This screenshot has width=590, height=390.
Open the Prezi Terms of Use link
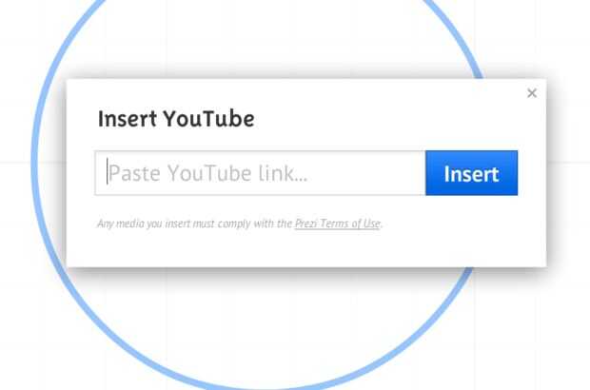(x=337, y=224)
